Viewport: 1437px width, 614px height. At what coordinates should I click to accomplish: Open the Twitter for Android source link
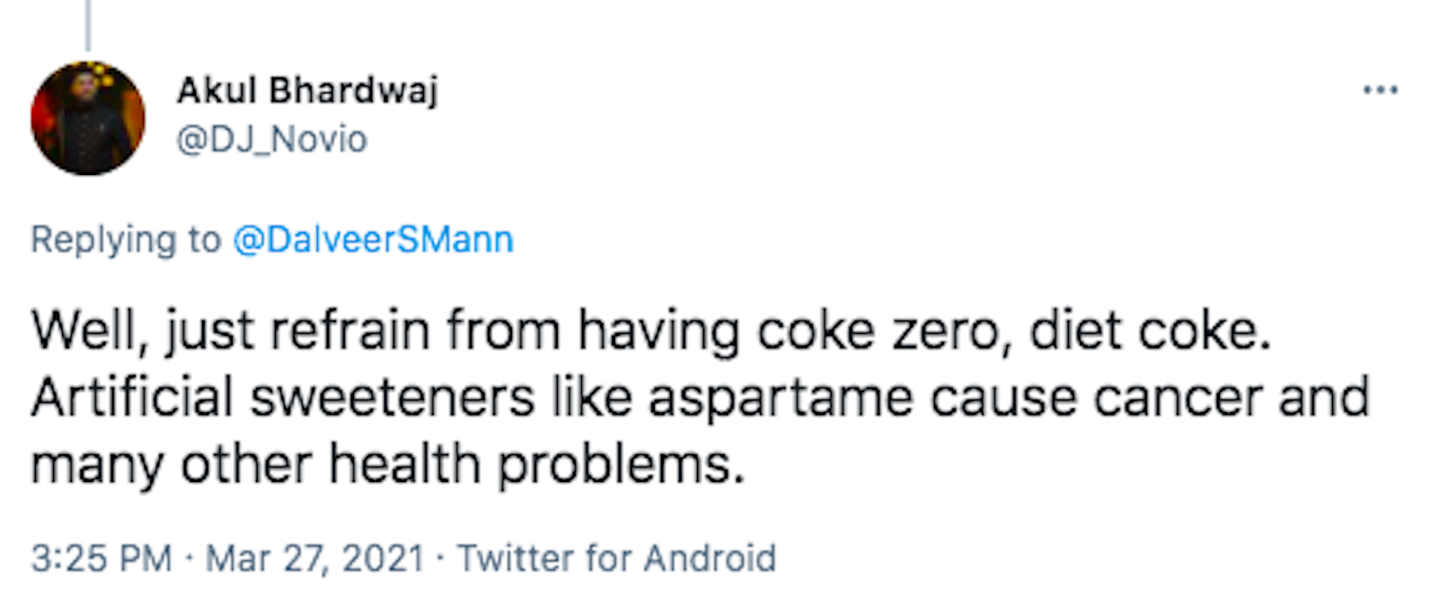616,558
